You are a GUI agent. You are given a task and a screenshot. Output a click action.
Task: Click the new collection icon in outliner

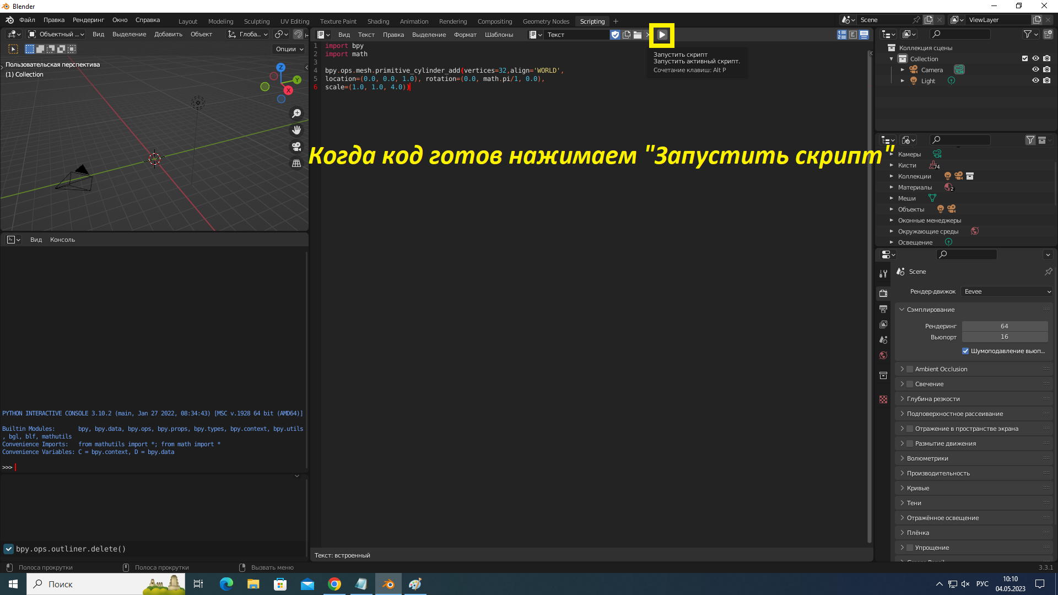tap(1048, 34)
